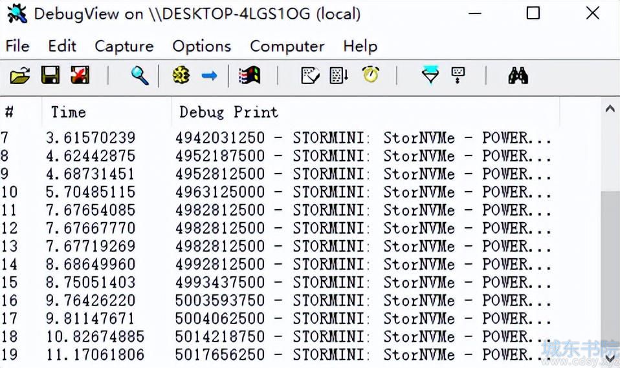Open highlight colors icon
Image resolution: width=620 pixels, height=368 pixels.
458,75
